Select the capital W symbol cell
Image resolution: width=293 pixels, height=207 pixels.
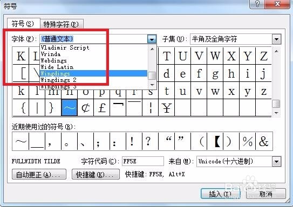point(215,56)
